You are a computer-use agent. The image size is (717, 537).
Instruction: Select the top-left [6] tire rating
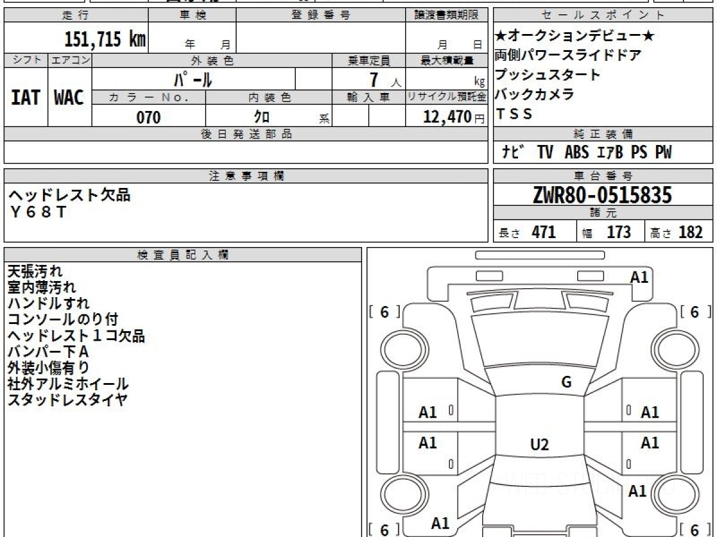tap(384, 311)
